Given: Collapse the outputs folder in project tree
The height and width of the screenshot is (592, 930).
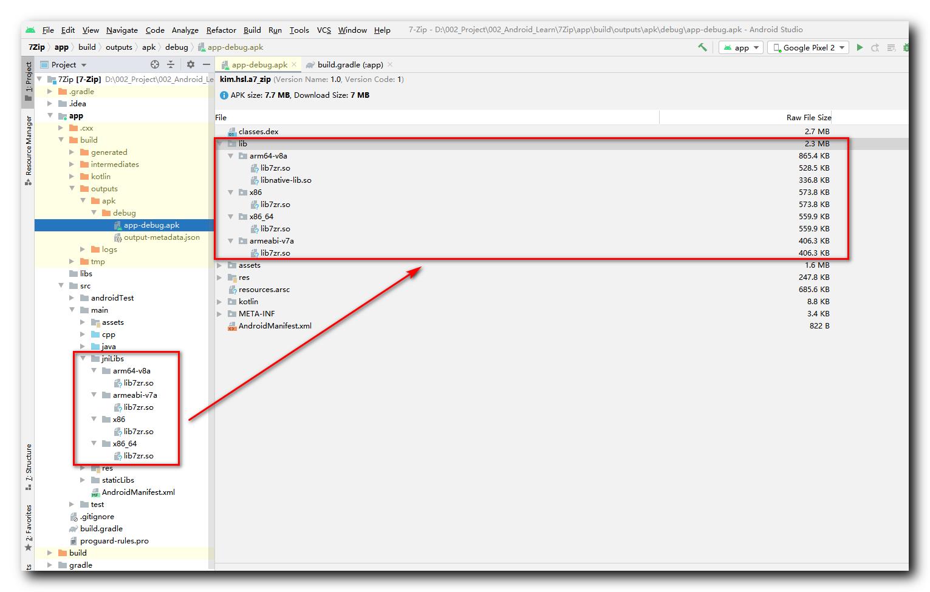Looking at the screenshot, I should coord(72,188).
